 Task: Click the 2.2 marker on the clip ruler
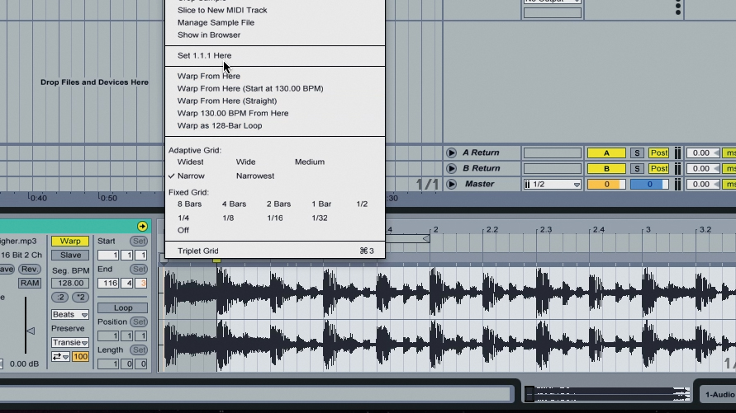click(x=491, y=229)
